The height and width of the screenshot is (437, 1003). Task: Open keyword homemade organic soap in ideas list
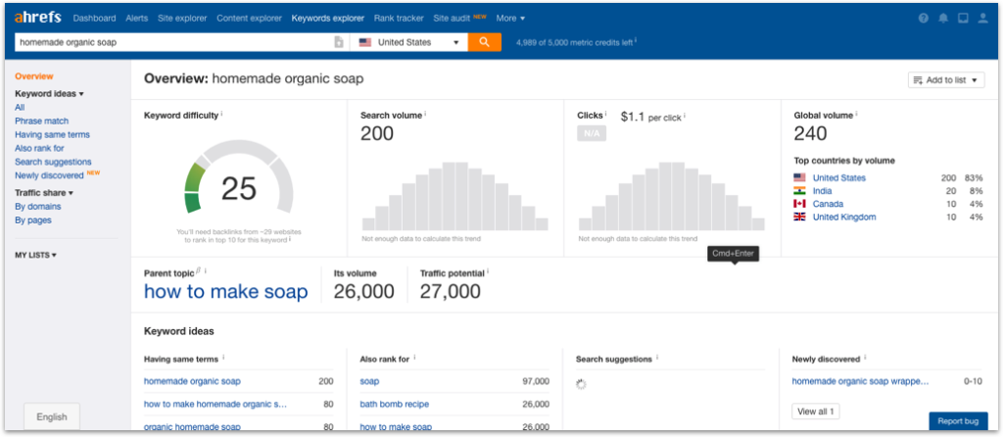coord(193,381)
